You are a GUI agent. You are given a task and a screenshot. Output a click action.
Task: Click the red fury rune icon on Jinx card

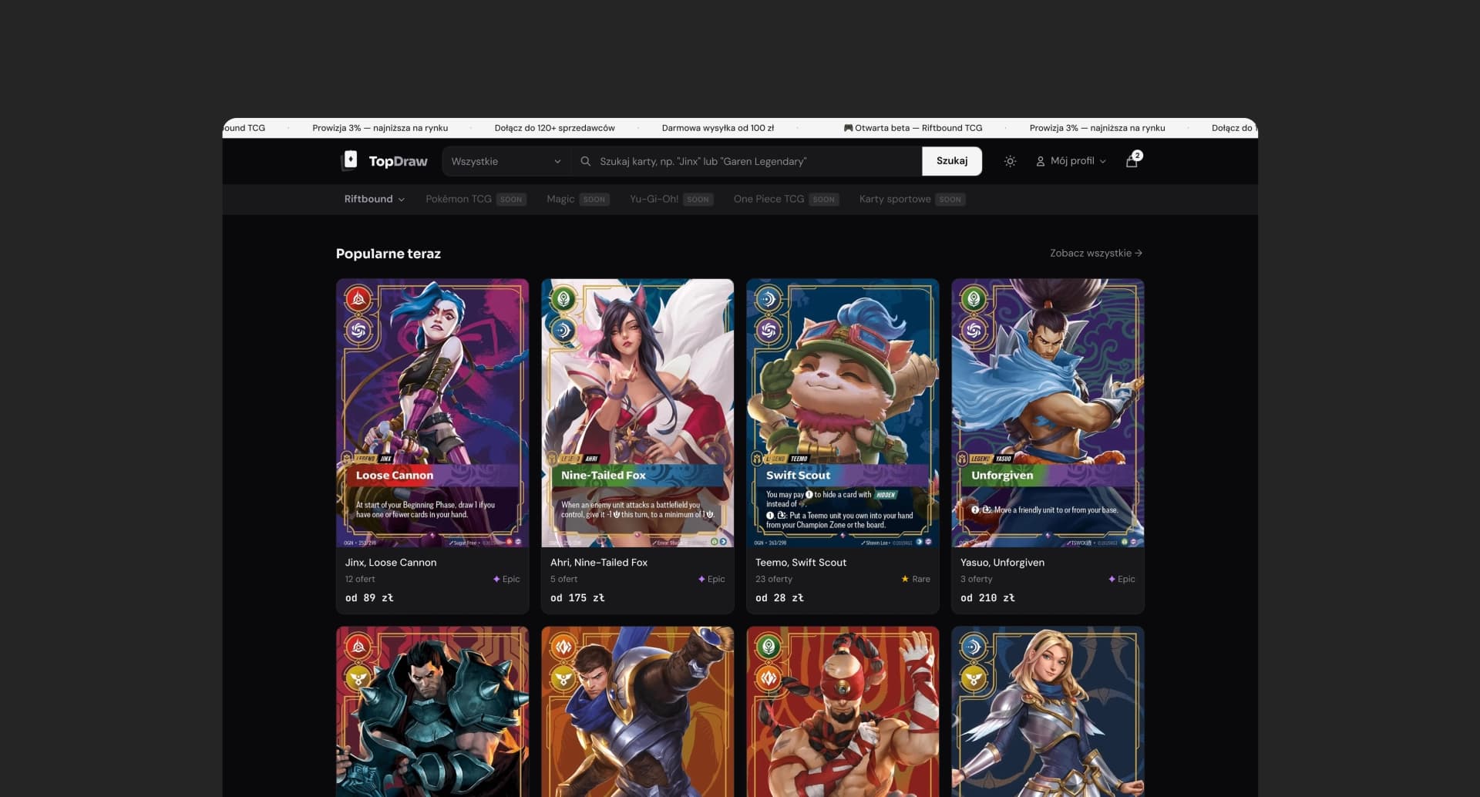click(358, 299)
